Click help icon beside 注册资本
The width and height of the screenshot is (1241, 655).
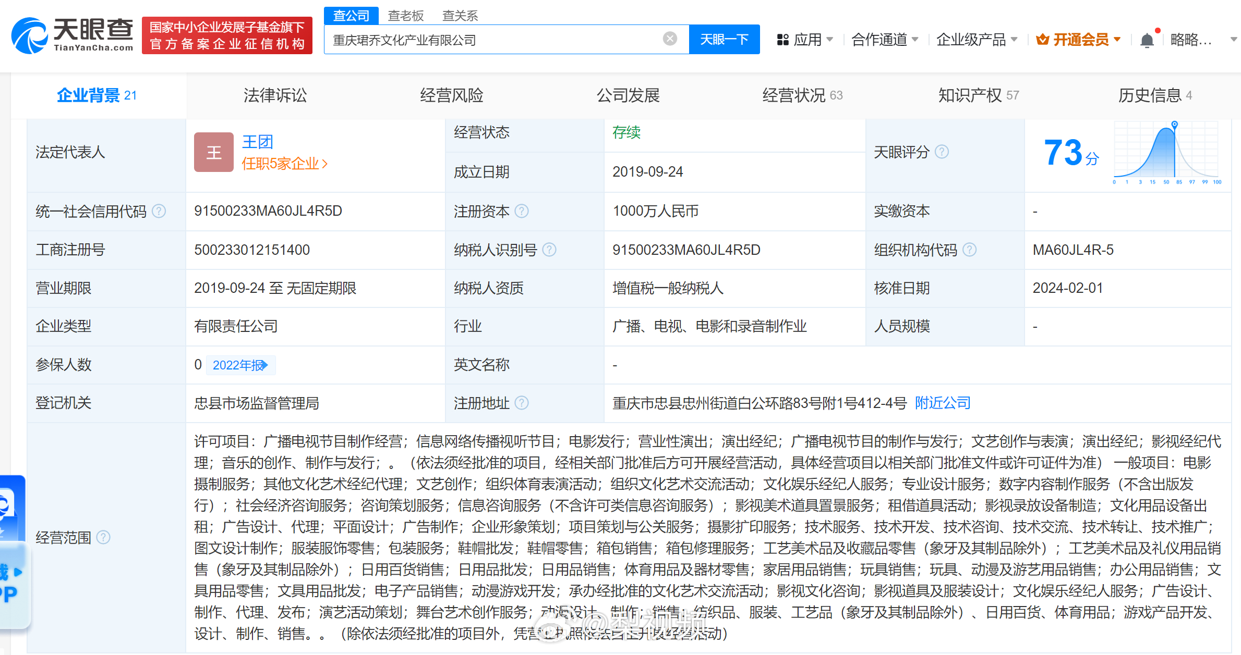point(522,211)
